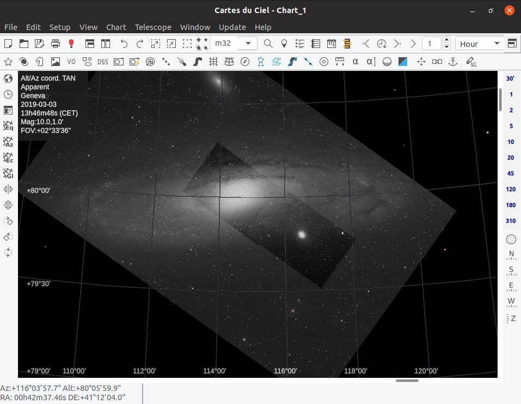Toggle Milky Way display

click(198, 62)
